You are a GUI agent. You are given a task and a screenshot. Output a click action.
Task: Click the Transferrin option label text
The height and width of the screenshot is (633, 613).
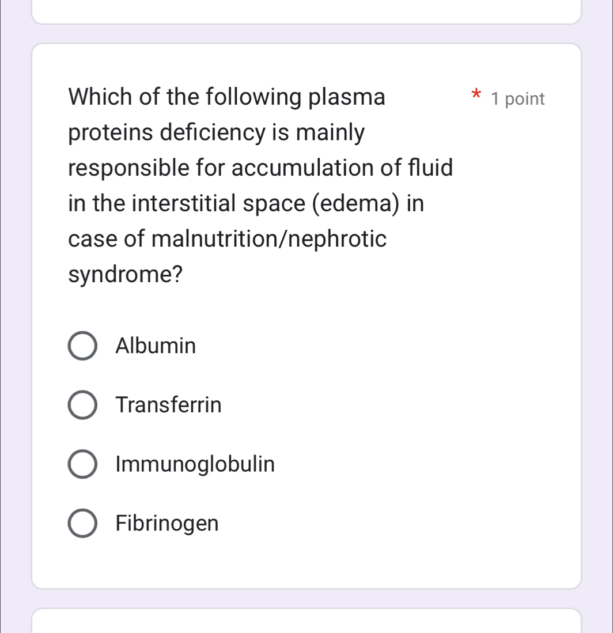pyautogui.click(x=168, y=405)
